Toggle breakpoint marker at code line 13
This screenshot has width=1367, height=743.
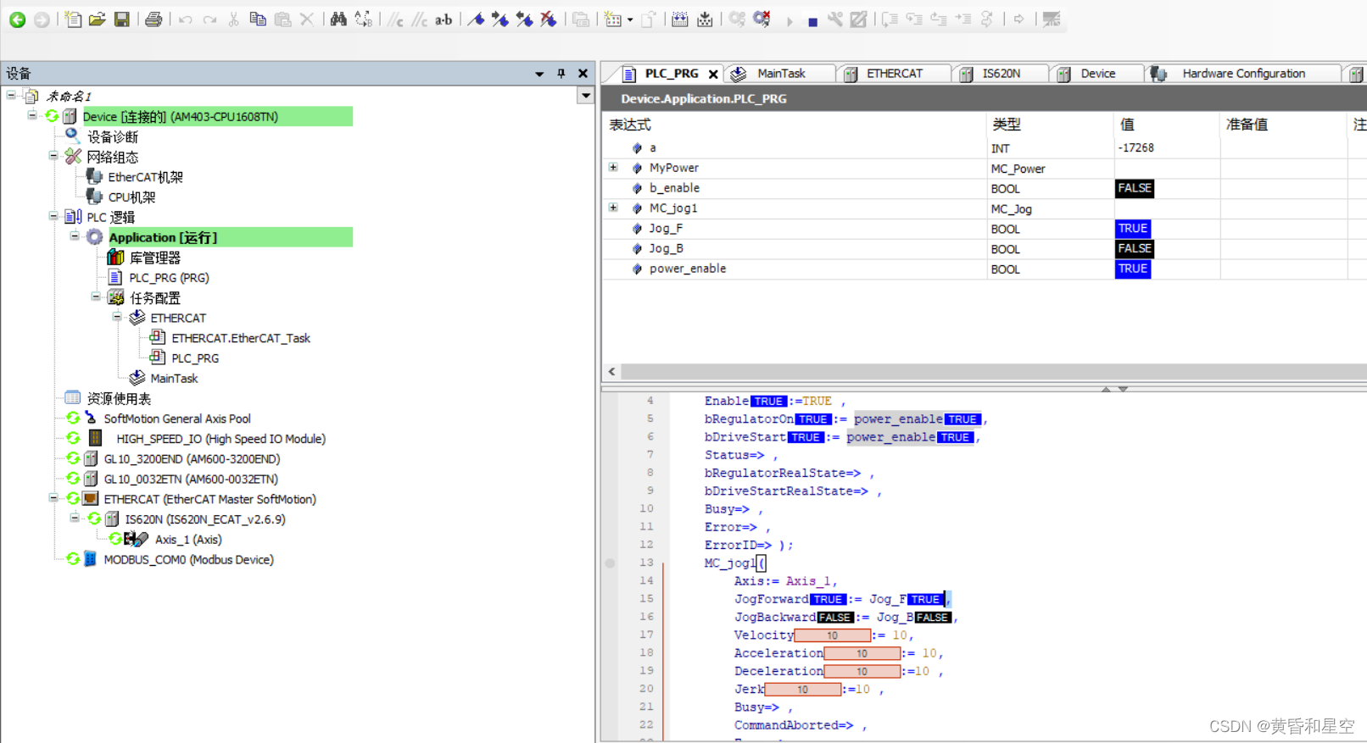coord(610,563)
